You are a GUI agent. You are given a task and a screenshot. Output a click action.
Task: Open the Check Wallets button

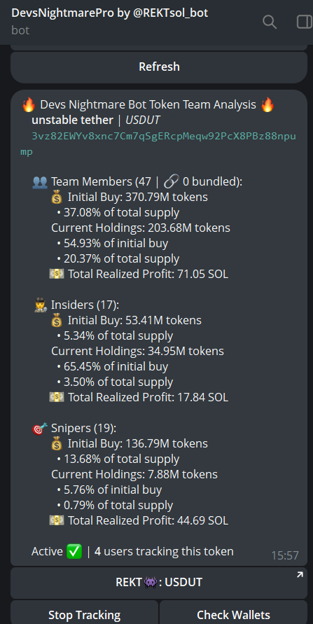click(233, 613)
